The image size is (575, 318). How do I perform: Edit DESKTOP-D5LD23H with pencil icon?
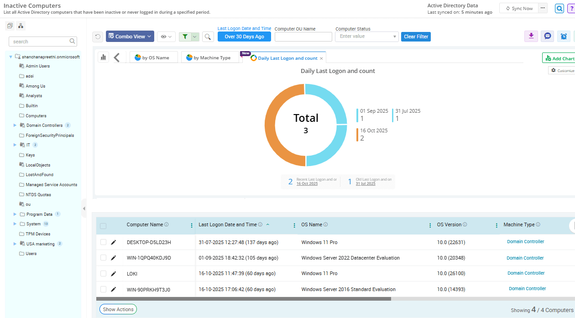point(114,242)
